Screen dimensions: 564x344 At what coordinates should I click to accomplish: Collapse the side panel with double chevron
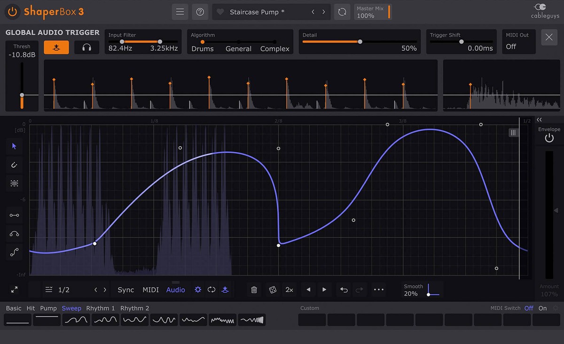(x=539, y=120)
